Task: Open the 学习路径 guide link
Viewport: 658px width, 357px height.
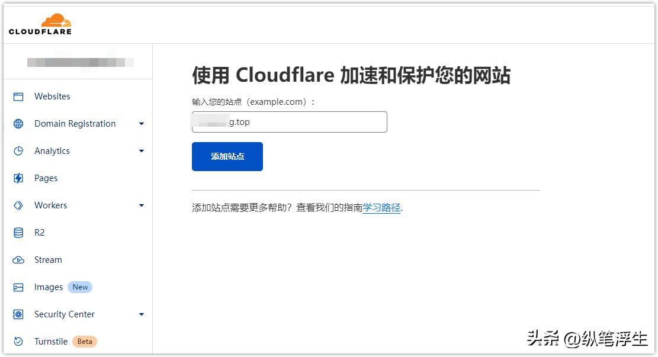Action: [x=381, y=208]
